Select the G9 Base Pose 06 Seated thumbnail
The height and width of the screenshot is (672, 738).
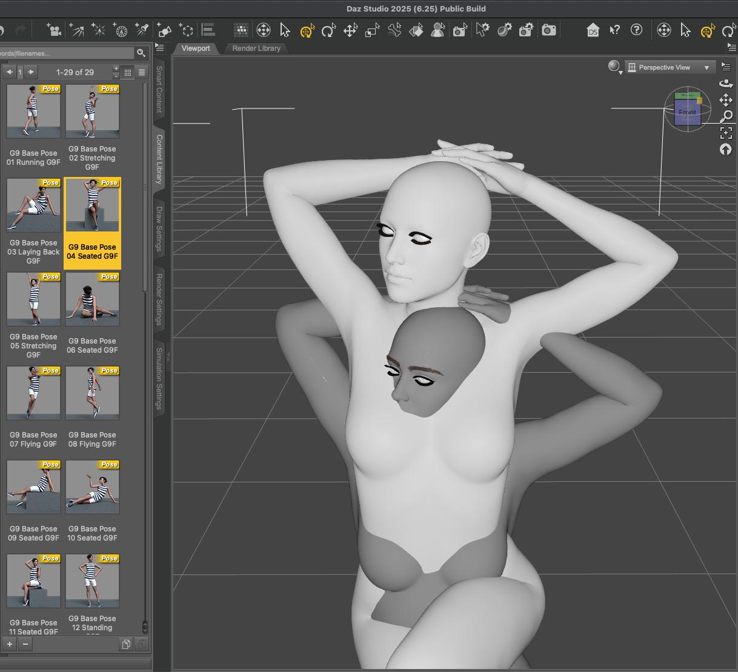tap(92, 299)
